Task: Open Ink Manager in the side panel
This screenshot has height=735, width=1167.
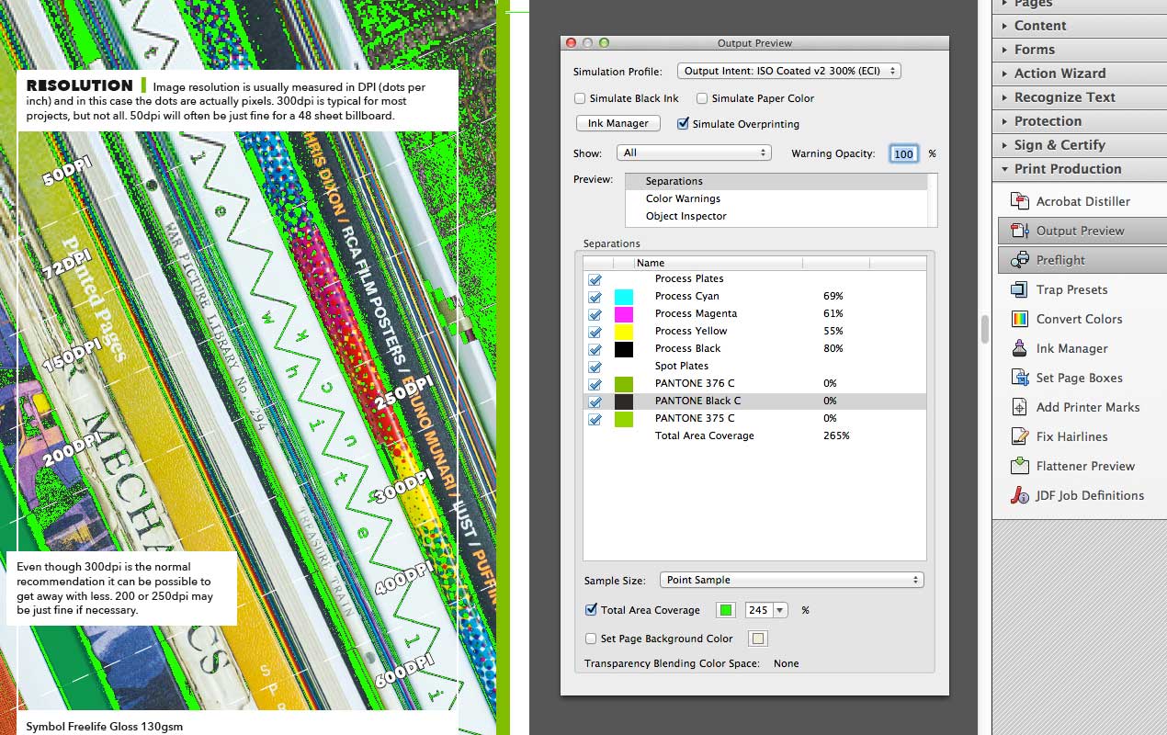Action: coord(1071,348)
